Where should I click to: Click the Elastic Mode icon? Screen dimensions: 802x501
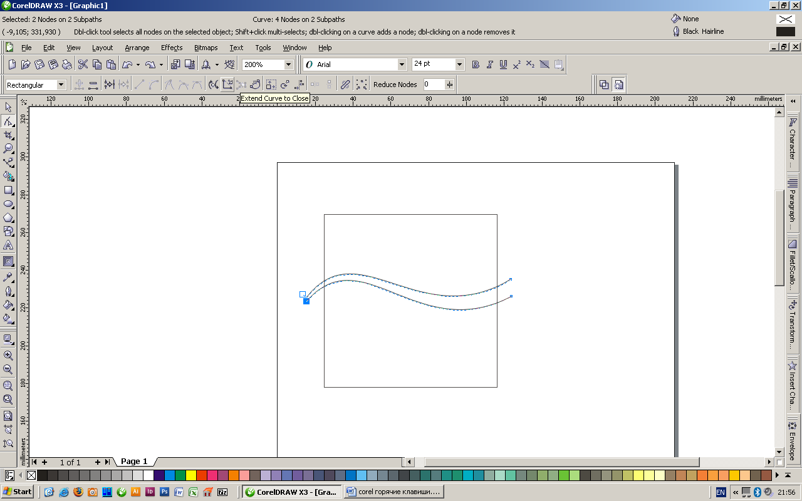(x=345, y=85)
